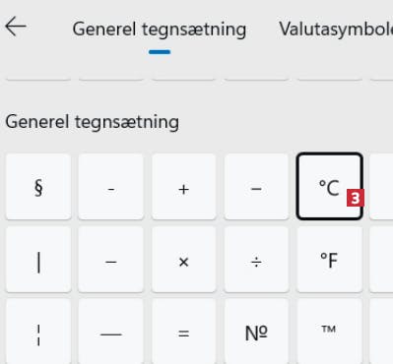Insert the numero № symbol

coord(256,332)
